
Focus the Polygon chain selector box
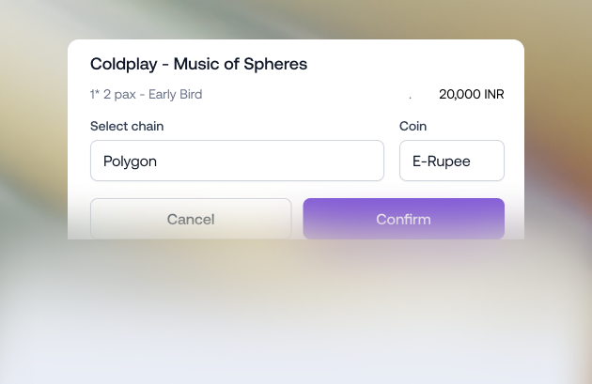pyautogui.click(x=237, y=161)
